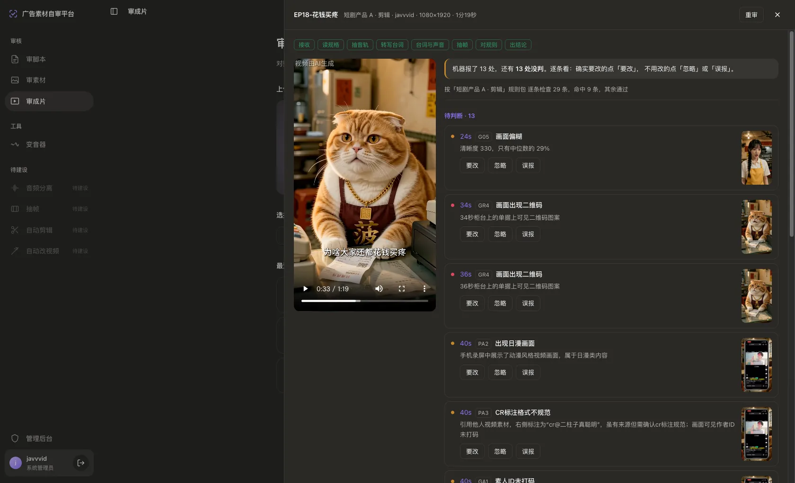Jump to 24s timestamp of 画面偏糊

466,136
